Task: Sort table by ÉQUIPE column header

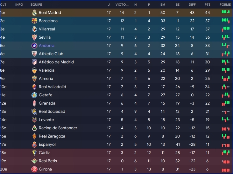Action: [36, 5]
